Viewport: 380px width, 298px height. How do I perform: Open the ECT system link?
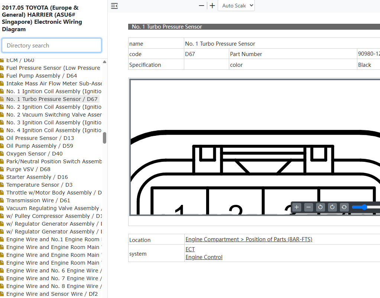click(190, 249)
